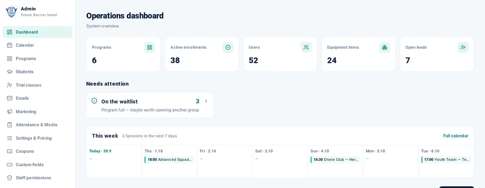The height and width of the screenshot is (188, 485).
Task: Click the Today · 30.9 day header
Action: pos(101,151)
